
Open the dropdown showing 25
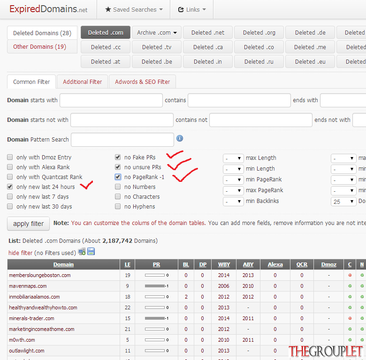343,202
